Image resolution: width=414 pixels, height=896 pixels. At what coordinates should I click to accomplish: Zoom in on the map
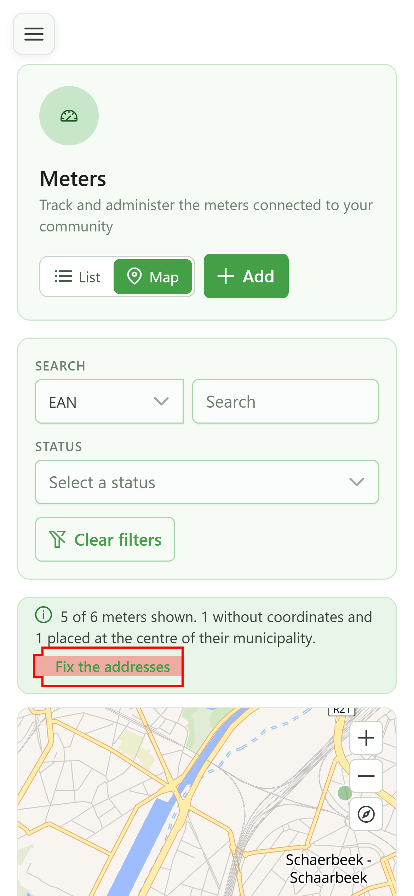[366, 738]
